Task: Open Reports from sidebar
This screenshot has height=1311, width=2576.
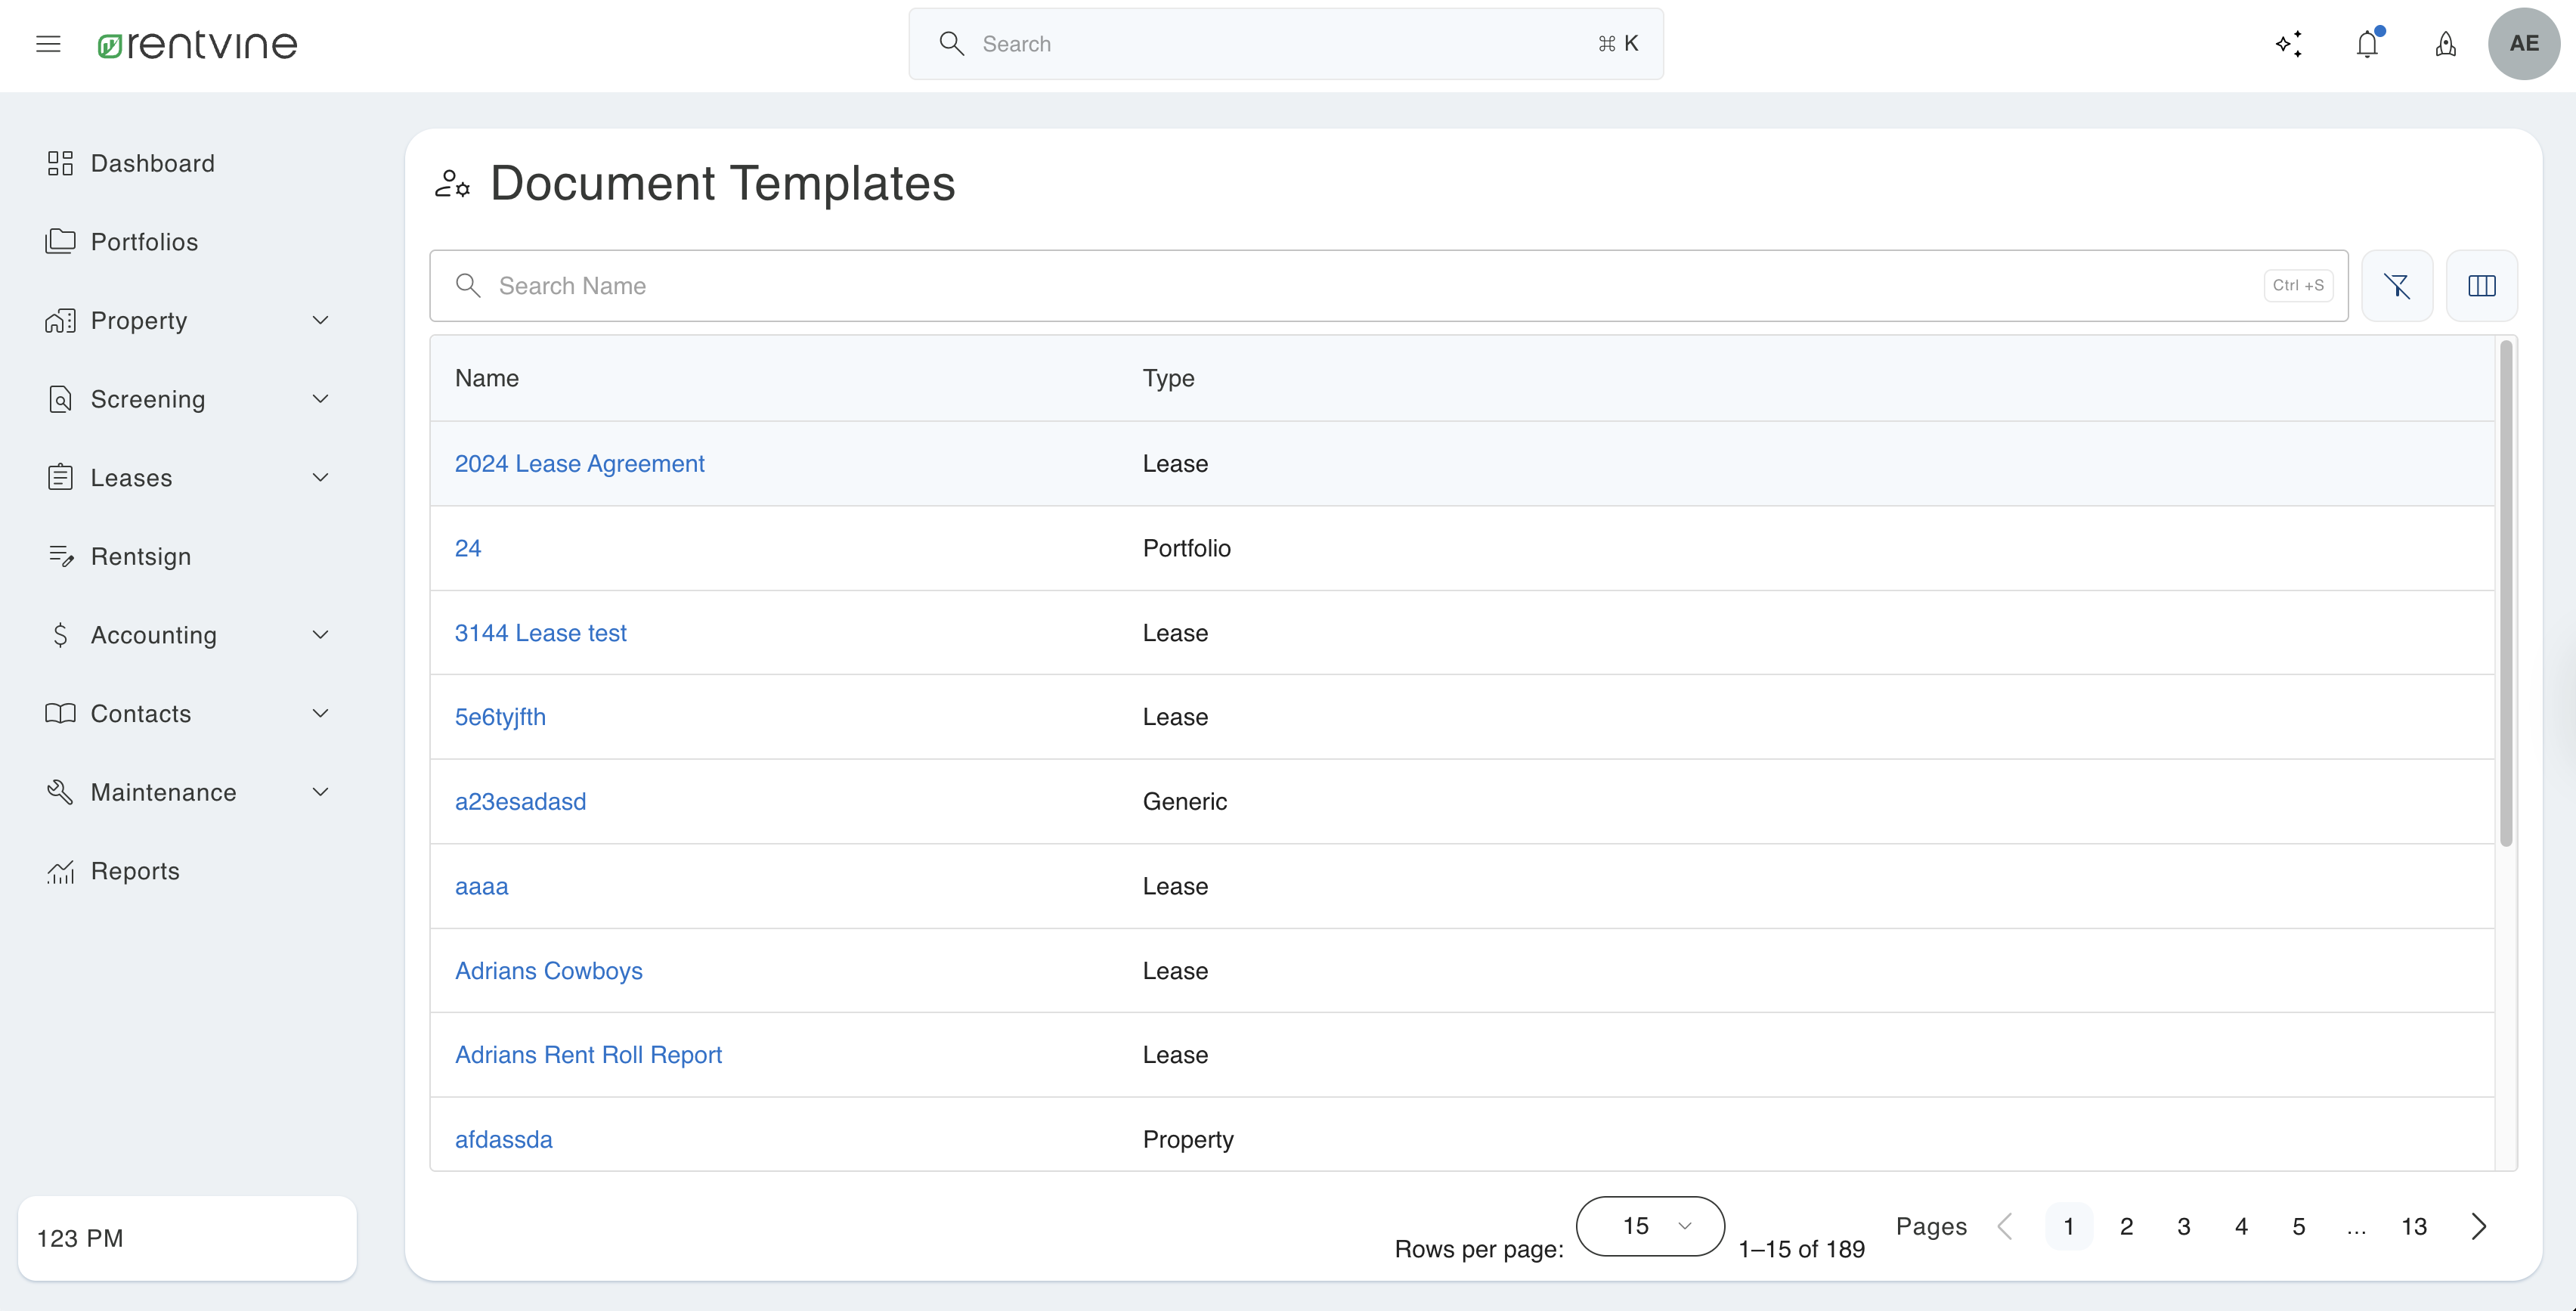Action: tap(135, 871)
